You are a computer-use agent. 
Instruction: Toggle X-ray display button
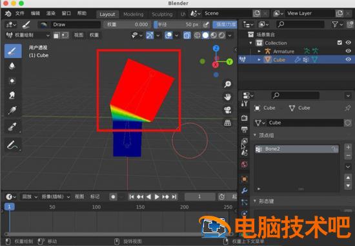coord(187,35)
